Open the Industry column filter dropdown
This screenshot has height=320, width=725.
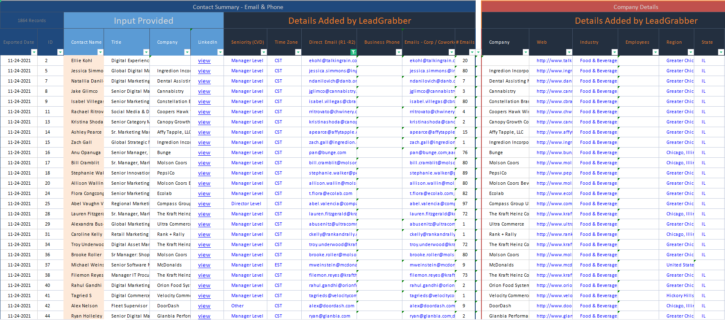[614, 52]
